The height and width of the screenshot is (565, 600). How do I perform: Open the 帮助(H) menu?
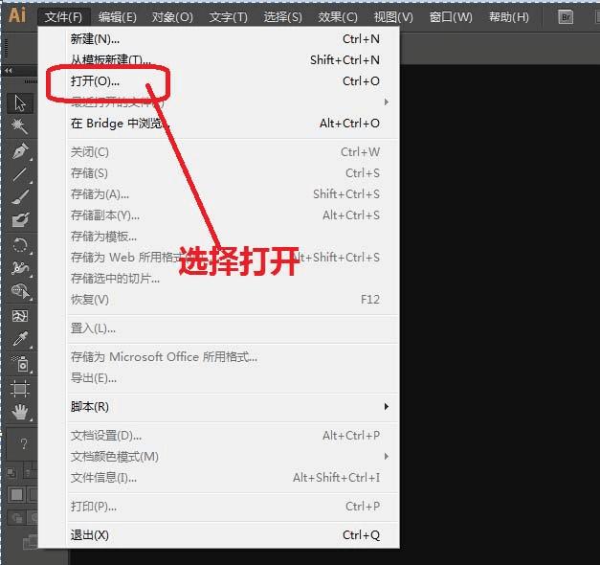tap(509, 17)
